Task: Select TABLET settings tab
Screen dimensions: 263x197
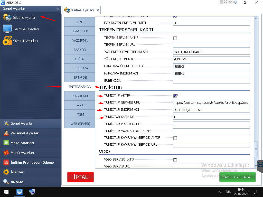Action: point(80,105)
